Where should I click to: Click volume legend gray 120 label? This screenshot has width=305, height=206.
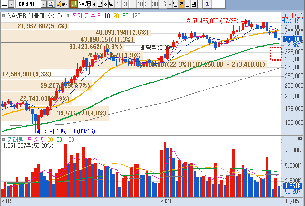coord(70,139)
